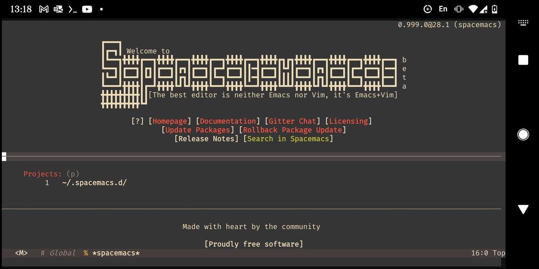539x269 pixels.
Task: Open the Gitter Chat link
Action: (292, 121)
